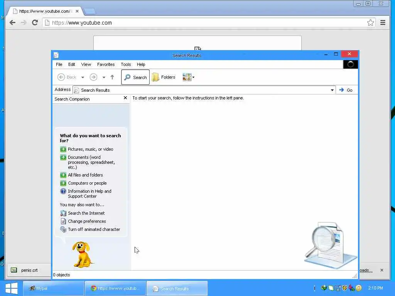Click the Search the Internet icon

pos(63,213)
